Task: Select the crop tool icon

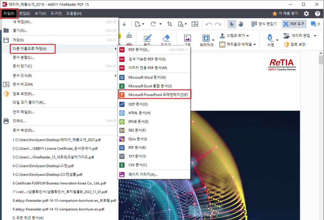Action: click(170, 24)
